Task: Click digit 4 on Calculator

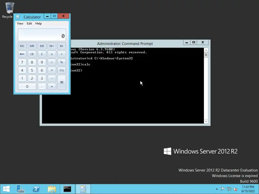Action: click(x=22, y=70)
